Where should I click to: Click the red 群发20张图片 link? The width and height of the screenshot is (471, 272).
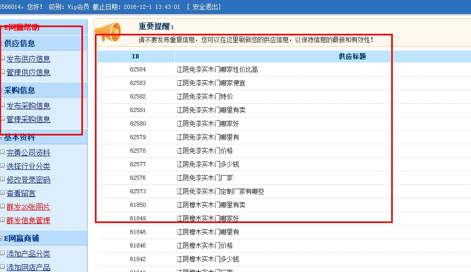(29, 207)
